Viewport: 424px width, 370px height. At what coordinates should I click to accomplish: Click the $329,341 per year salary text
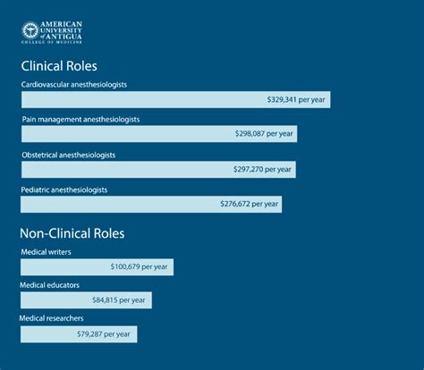pyautogui.click(x=296, y=99)
